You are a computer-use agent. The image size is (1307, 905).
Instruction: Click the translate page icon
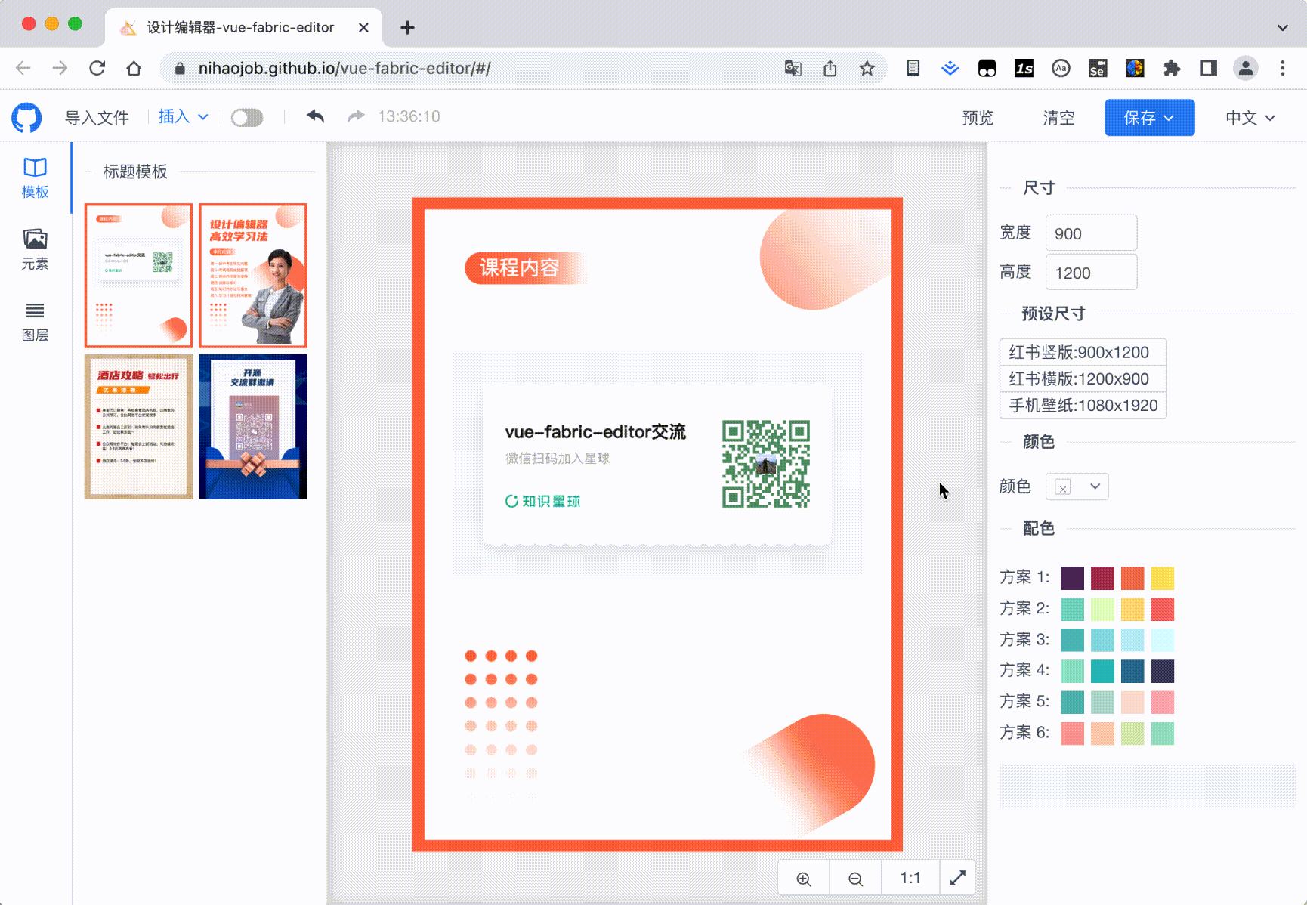click(x=793, y=68)
